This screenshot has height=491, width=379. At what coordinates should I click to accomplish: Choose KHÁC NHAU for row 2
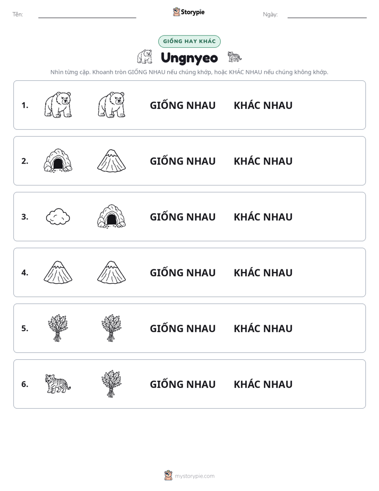point(263,161)
